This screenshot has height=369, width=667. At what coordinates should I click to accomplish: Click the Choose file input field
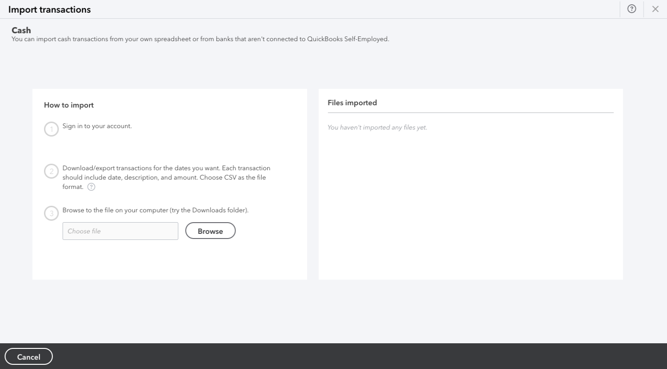(120, 231)
